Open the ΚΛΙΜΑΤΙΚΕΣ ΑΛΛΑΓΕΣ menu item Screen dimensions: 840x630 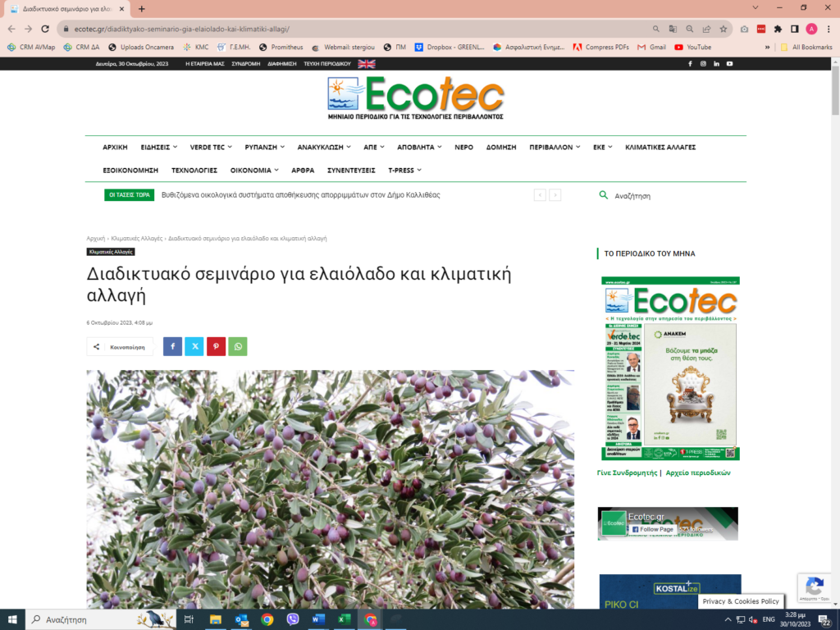click(x=660, y=147)
